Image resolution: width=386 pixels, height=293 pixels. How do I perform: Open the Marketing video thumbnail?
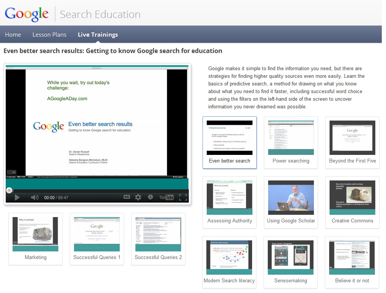(35, 239)
